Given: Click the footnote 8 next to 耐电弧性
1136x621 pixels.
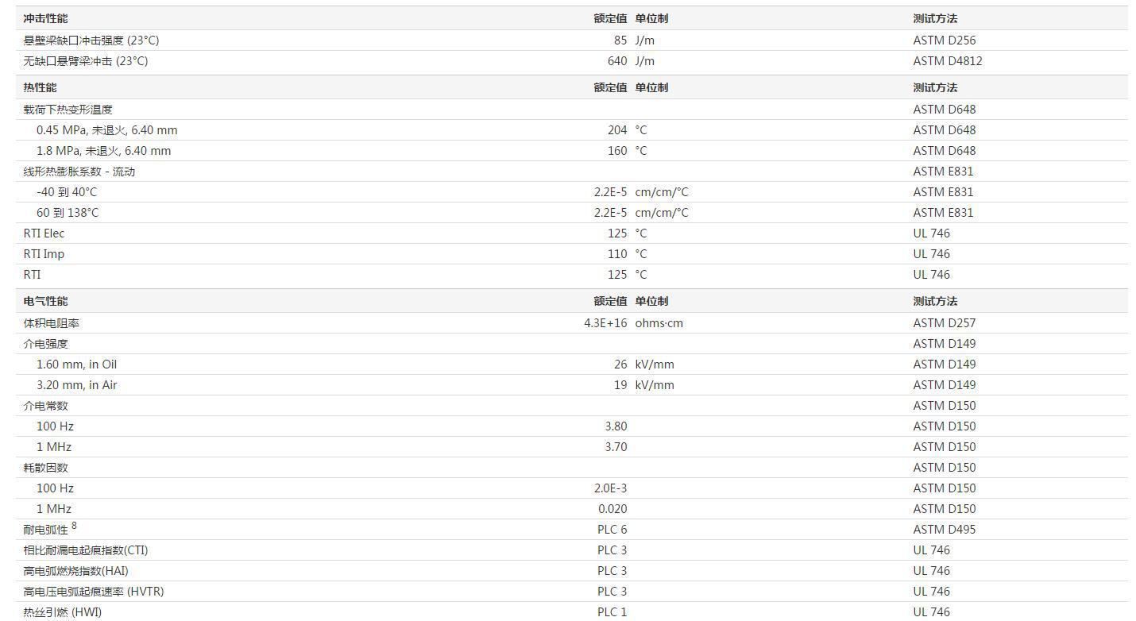Looking at the screenshot, I should point(74,526).
